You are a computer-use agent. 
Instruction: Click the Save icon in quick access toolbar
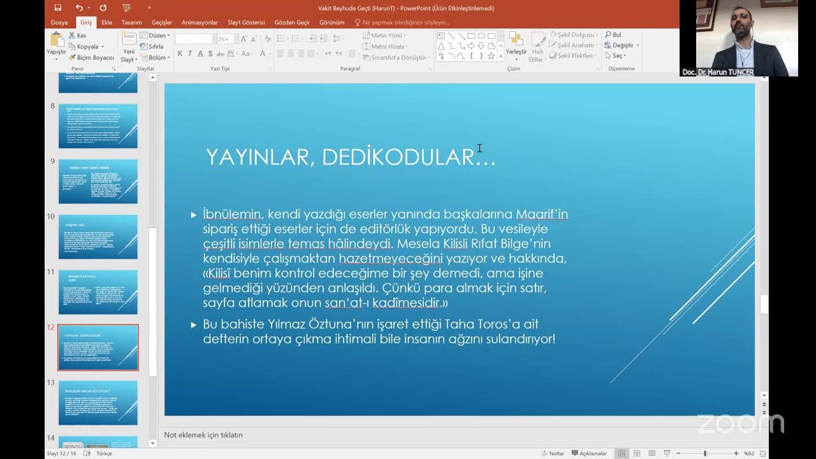click(58, 8)
